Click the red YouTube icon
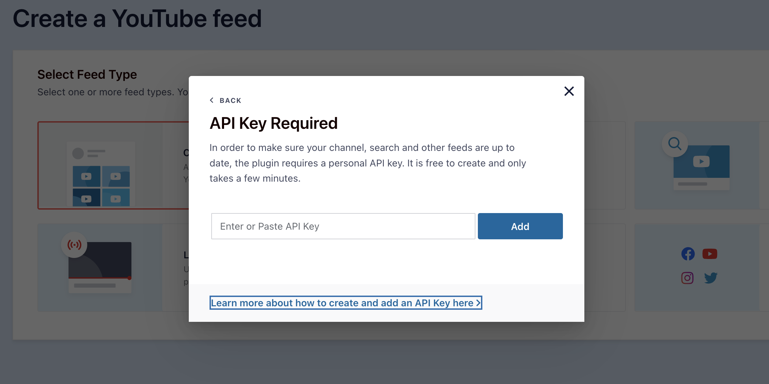Screen dimensions: 769x384 (710, 254)
